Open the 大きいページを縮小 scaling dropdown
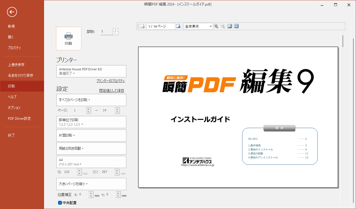Viewport: 356px width, 209px height. coord(91,184)
